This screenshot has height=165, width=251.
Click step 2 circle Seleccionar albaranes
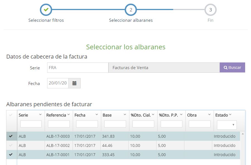(131, 10)
